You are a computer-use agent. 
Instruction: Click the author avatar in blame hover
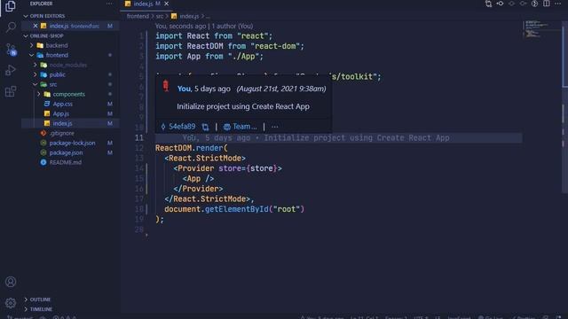166,85
